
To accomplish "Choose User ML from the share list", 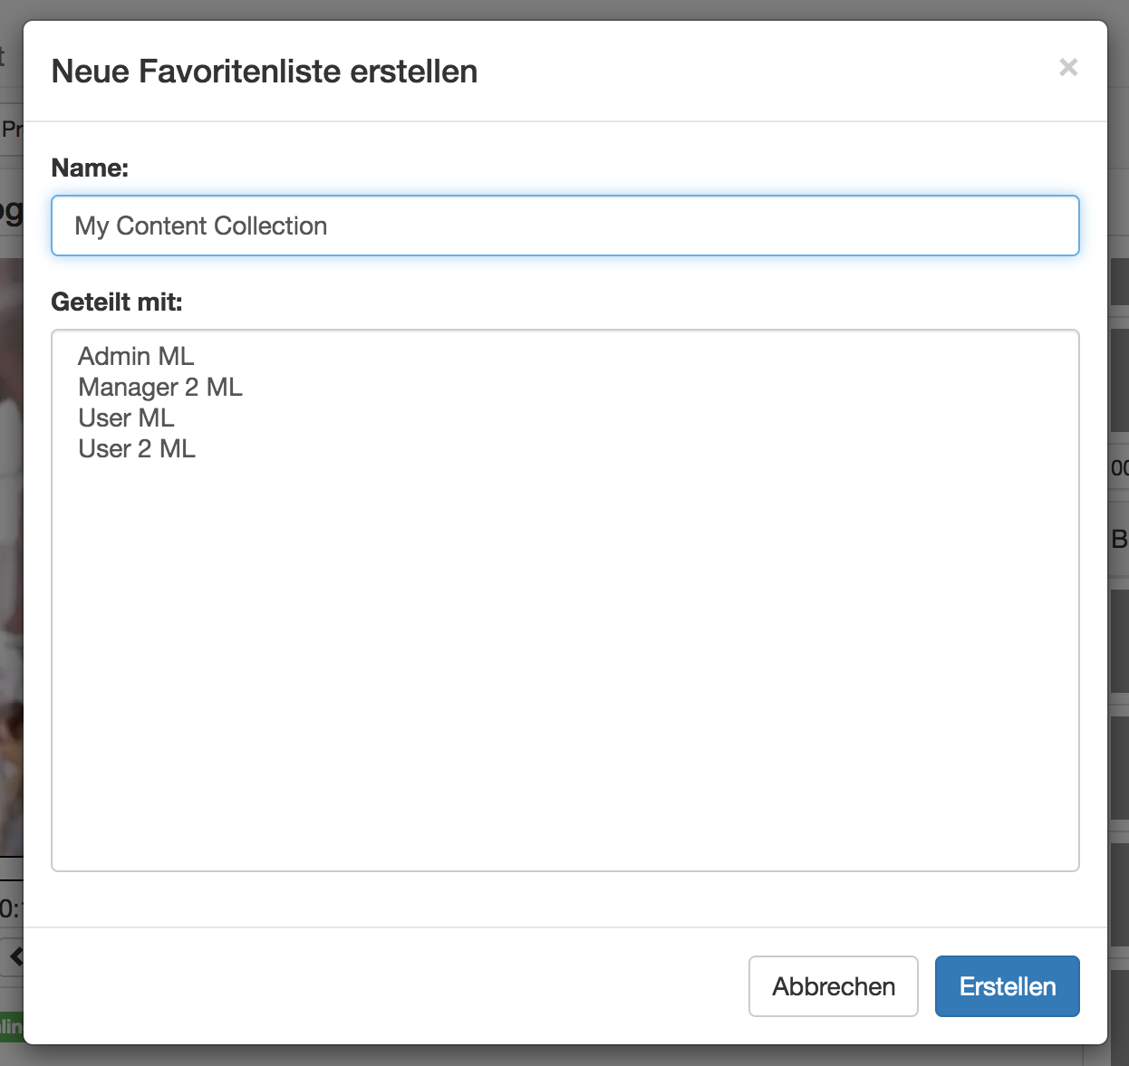I will 126,418.
